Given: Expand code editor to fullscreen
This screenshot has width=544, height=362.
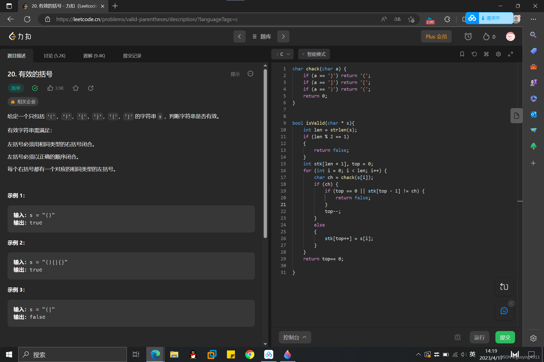Looking at the screenshot, I should point(511,54).
